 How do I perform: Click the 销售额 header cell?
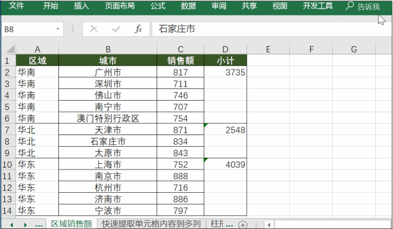click(181, 60)
